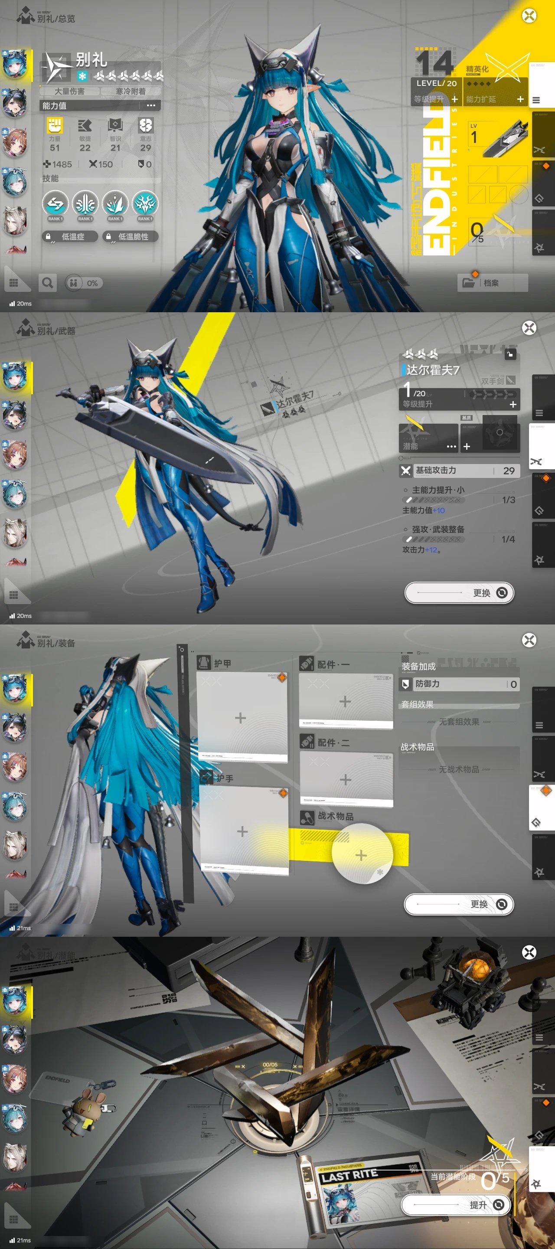Add equipment to the 护手 slot
The width and height of the screenshot is (555, 1249).
pos(244,831)
